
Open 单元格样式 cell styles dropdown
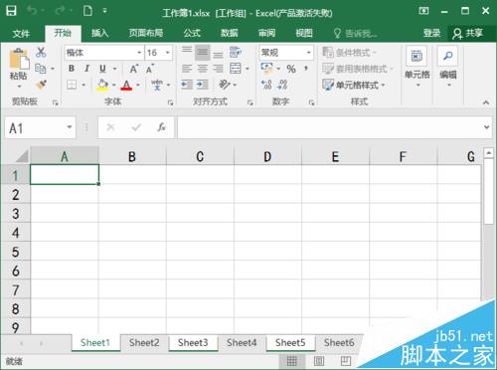[x=354, y=85]
